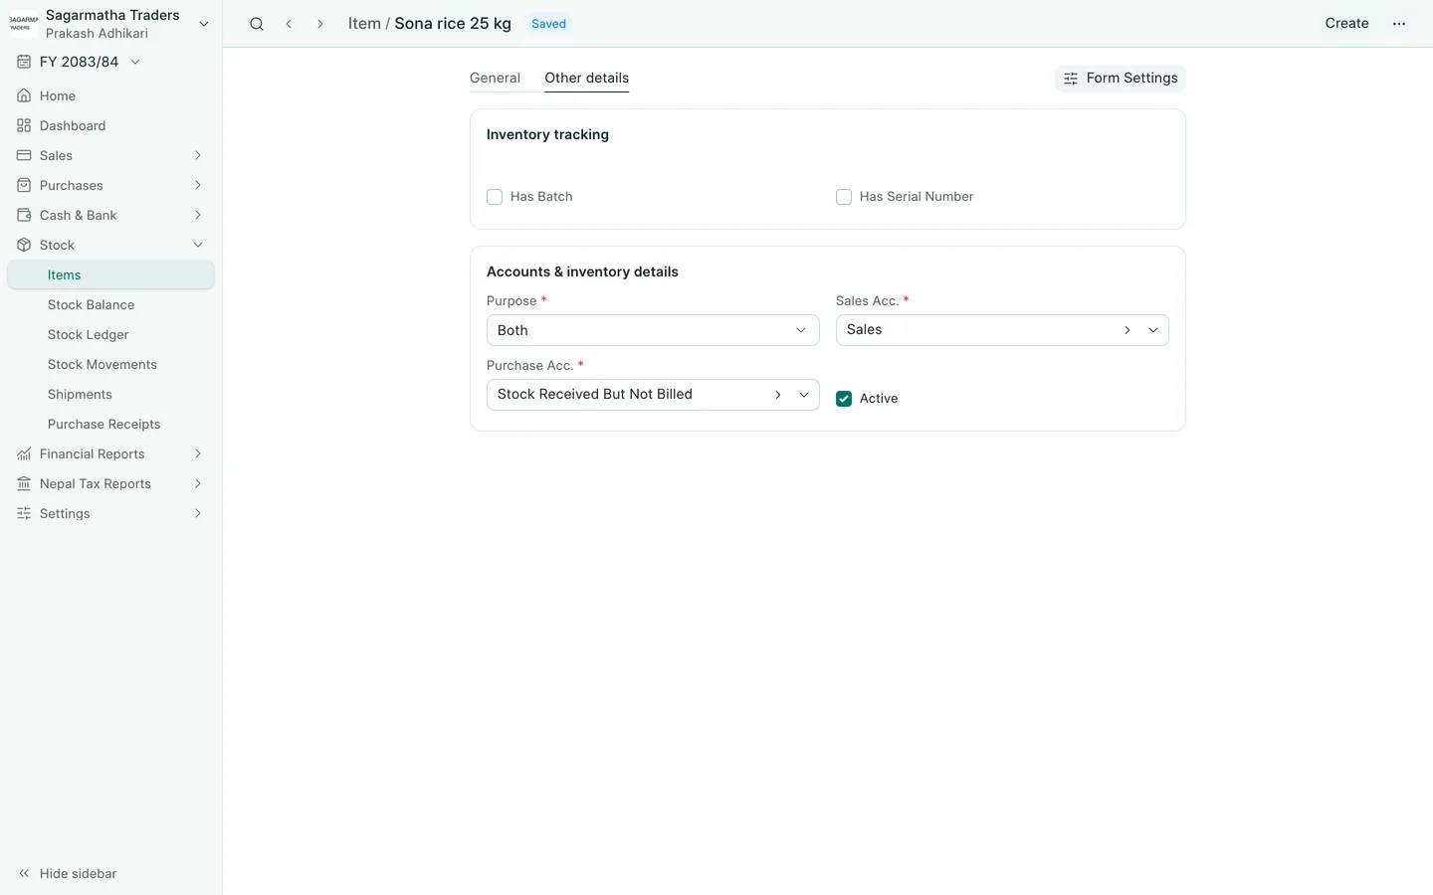
Task: Enable the Has Batch checkbox
Action: [x=495, y=197]
